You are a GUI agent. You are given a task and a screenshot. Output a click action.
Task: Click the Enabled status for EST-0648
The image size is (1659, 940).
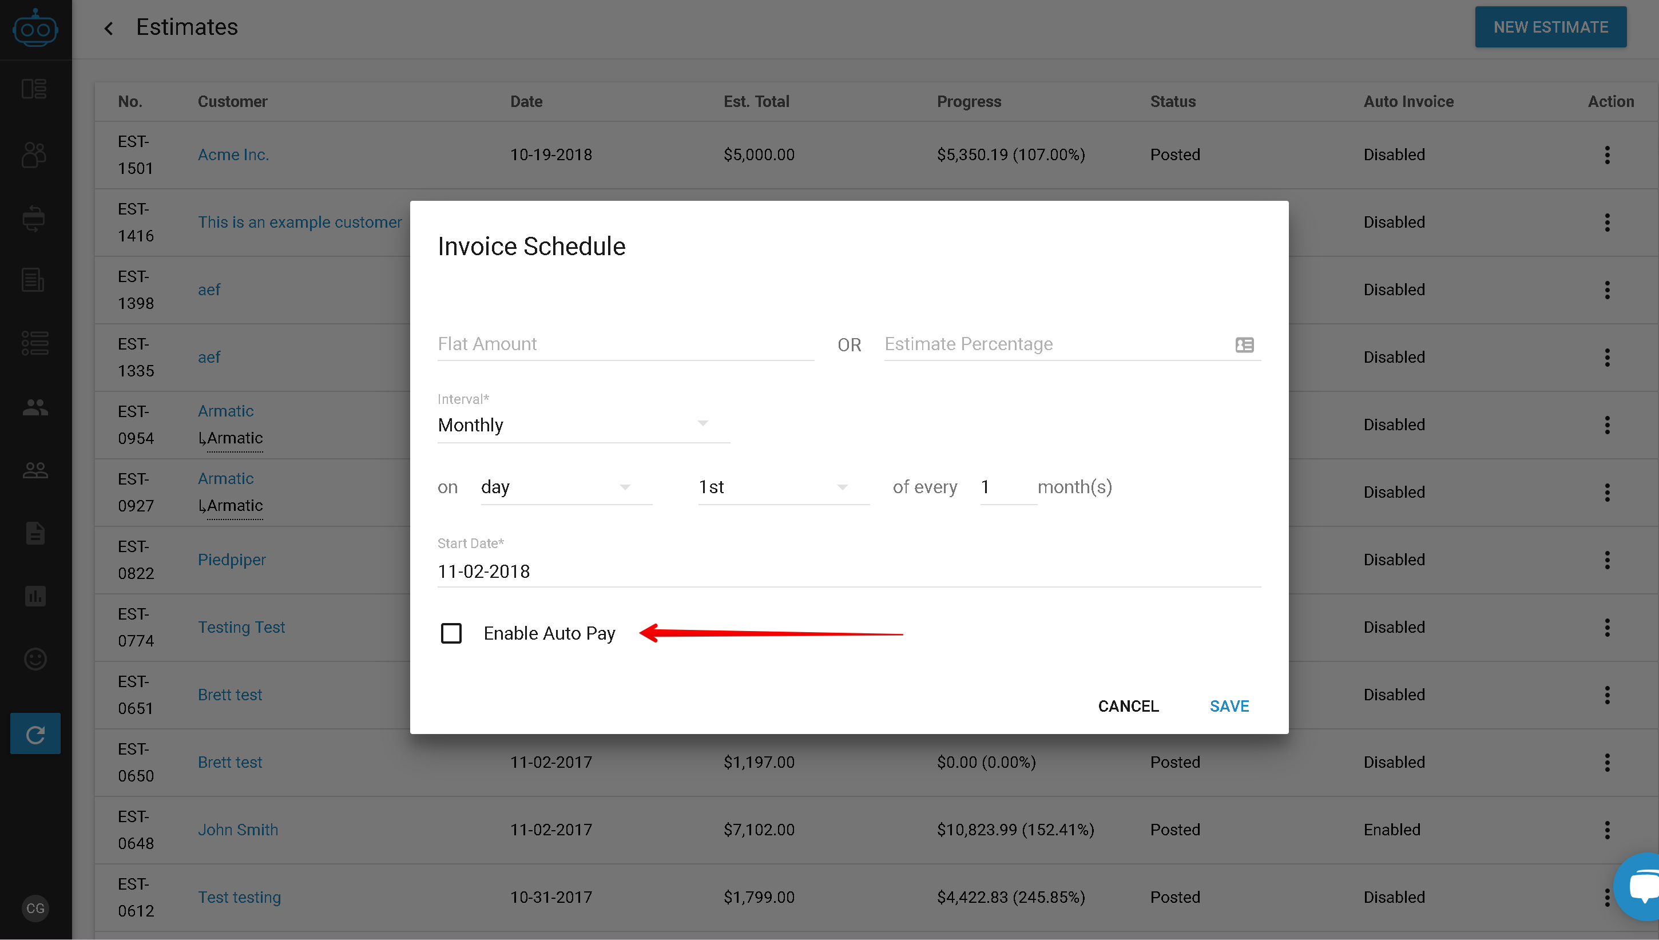point(1392,830)
